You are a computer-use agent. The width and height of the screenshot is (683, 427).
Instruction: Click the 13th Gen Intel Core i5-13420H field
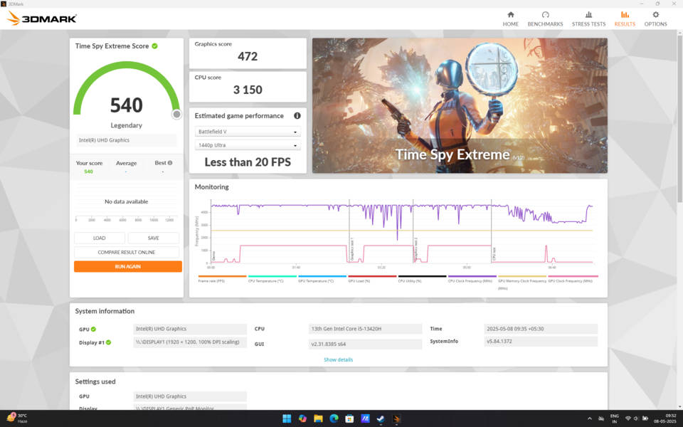pyautogui.click(x=365, y=329)
